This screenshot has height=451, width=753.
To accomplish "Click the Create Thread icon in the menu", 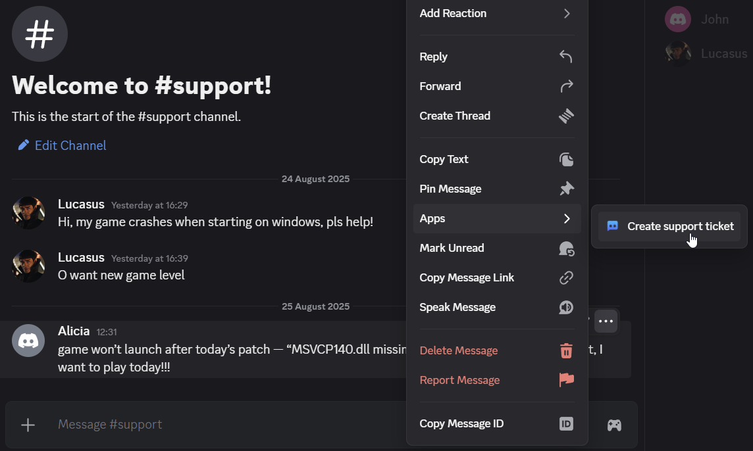I will click(x=566, y=116).
